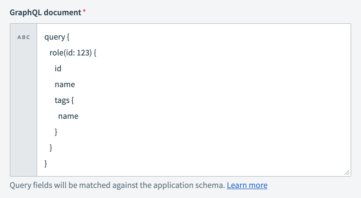Click the schema matching hint text
Screen dimensions: 361x198
(116, 185)
